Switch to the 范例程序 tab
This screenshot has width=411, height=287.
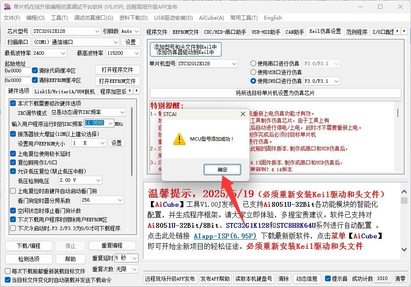coord(357,32)
